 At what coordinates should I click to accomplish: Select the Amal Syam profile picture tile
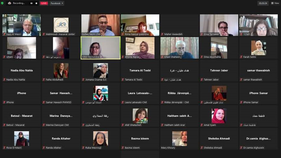[219, 116]
